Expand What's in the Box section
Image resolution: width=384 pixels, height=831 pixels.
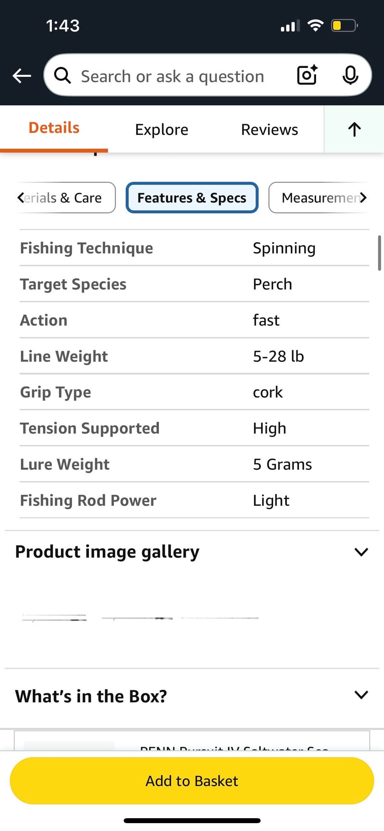(x=361, y=695)
